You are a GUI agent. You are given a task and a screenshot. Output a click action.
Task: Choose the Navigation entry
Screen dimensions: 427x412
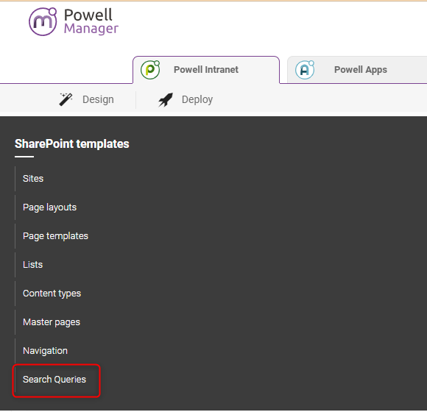coord(45,351)
